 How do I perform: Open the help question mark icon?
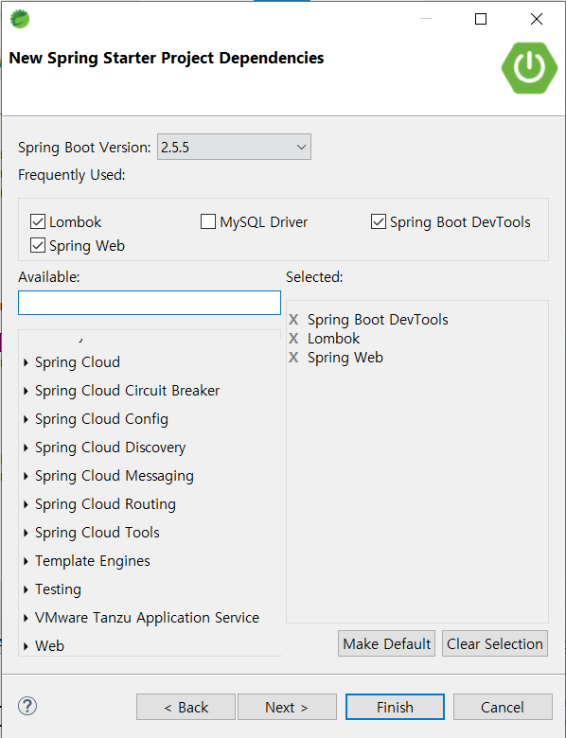coord(27,706)
